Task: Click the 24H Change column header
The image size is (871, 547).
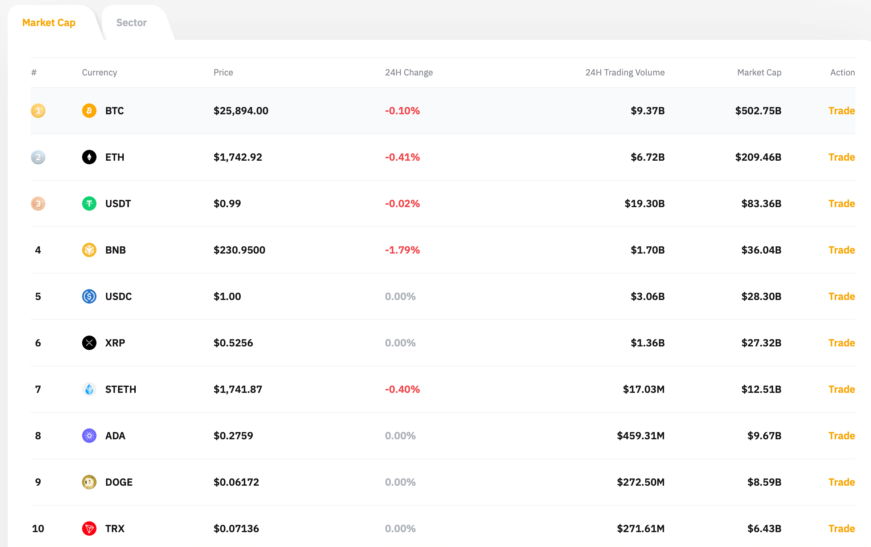Action: [x=409, y=73]
